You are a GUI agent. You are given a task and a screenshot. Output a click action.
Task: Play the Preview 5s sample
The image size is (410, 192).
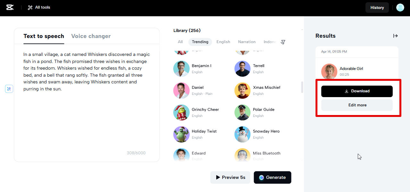coord(231,177)
